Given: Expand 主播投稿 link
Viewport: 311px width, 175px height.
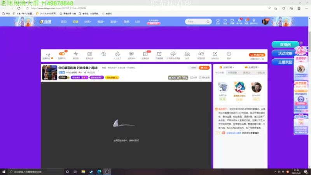Looking at the screenshot, I should (x=227, y=67).
